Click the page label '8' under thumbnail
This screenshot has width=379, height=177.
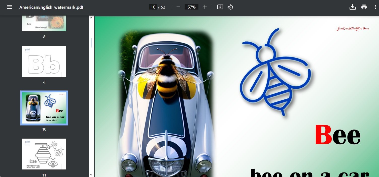(x=44, y=37)
